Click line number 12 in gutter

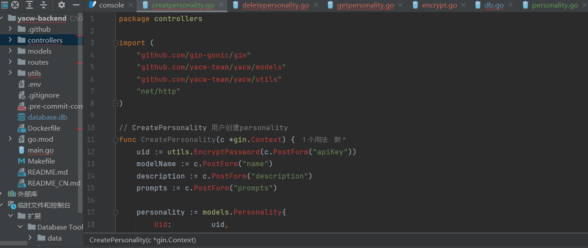[90, 152]
